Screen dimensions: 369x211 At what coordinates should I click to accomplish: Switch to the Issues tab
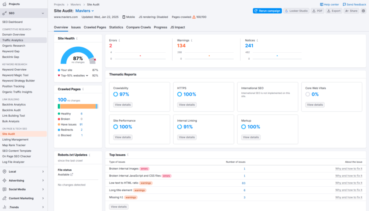[x=76, y=27]
